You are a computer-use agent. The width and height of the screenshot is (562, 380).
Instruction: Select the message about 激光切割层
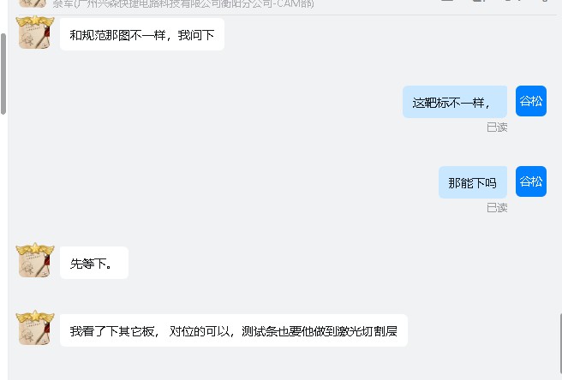234,330
